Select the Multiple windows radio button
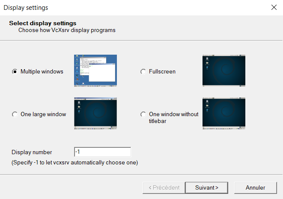Screen dimensions: 283x199 click(15, 72)
